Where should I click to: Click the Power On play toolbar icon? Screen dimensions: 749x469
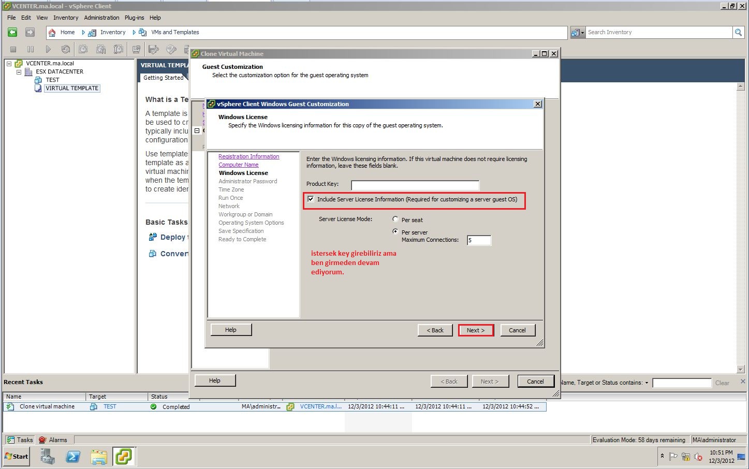(48, 49)
